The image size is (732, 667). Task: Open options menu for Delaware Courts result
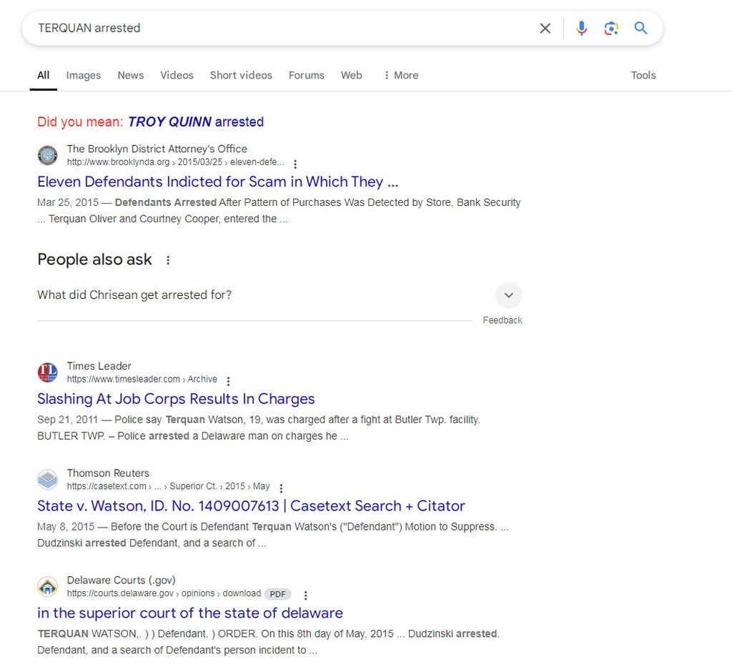[x=305, y=595]
